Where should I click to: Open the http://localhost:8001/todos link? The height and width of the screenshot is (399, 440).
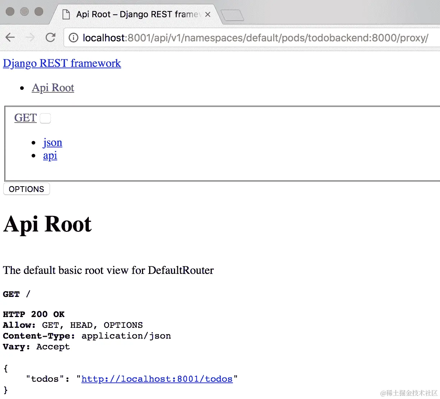157,379
